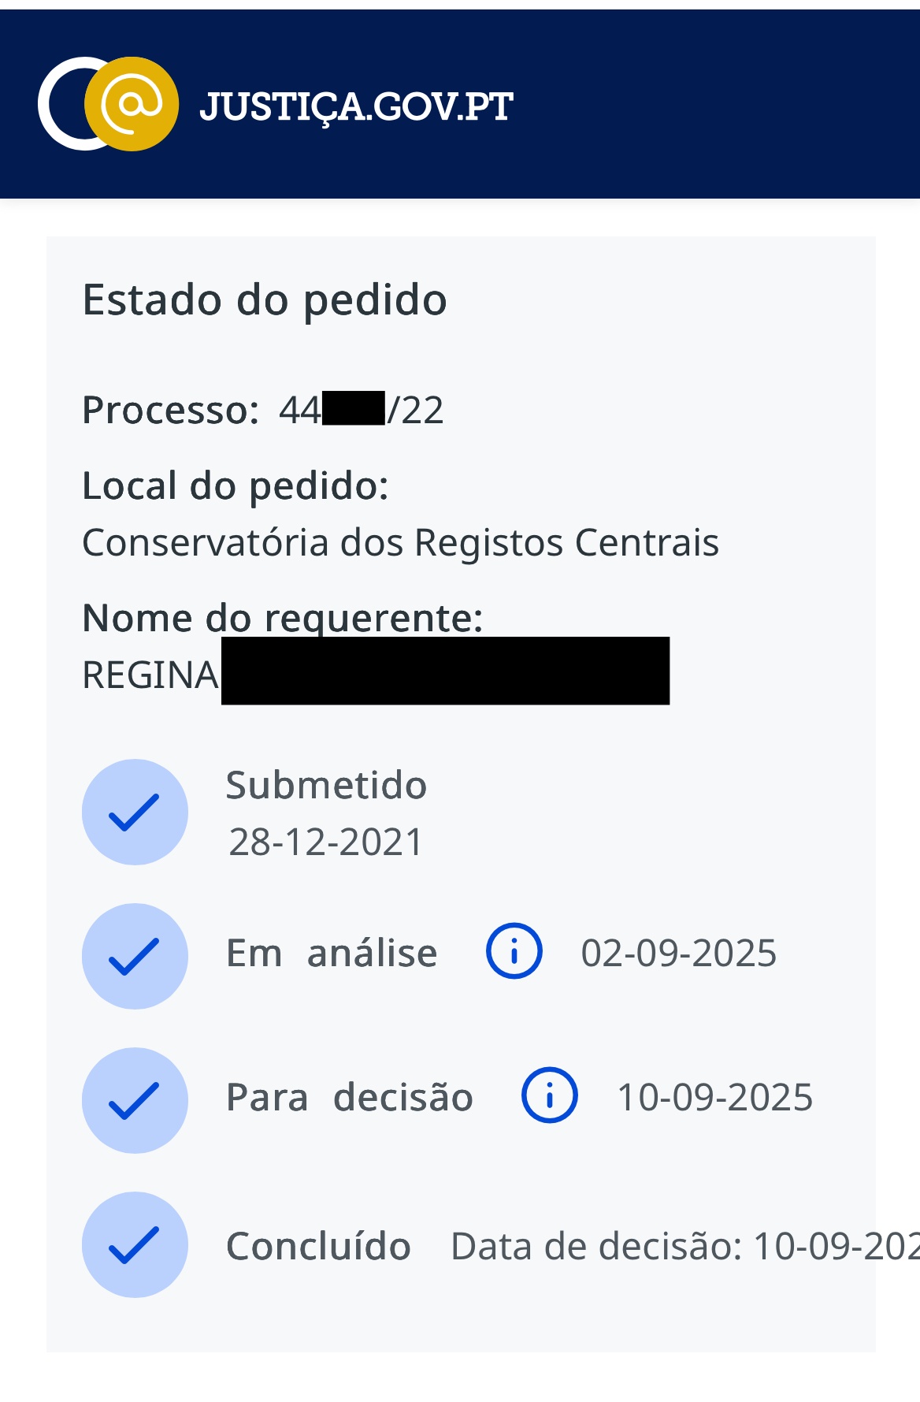
Task: Open the info icon beside Em análise
Action: pos(514,951)
